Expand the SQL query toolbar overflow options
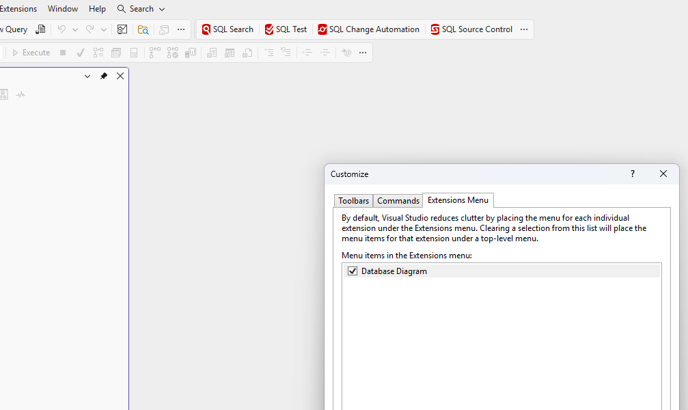The image size is (688, 410). (363, 53)
